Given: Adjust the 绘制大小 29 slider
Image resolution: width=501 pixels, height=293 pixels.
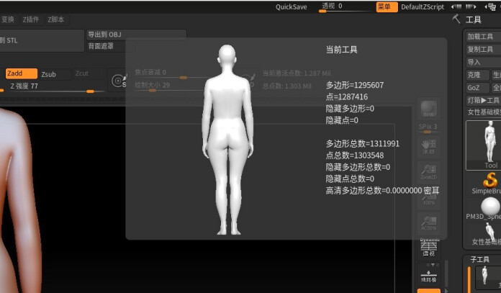Looking at the screenshot, I should click(169, 86).
